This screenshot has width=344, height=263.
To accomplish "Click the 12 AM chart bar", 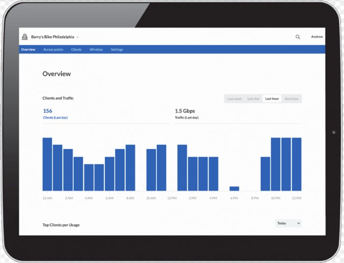I will [47, 164].
